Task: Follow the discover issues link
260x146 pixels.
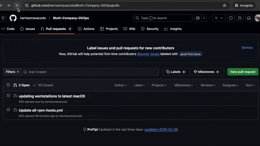Action: (148, 54)
